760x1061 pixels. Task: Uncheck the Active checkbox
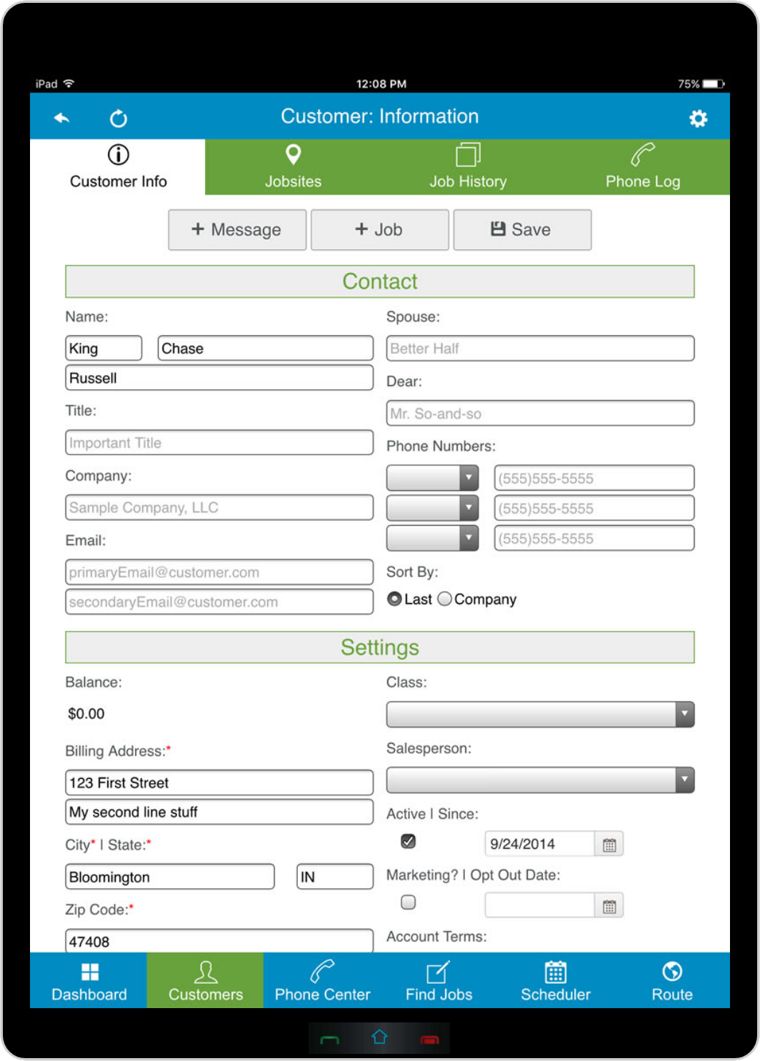click(408, 841)
